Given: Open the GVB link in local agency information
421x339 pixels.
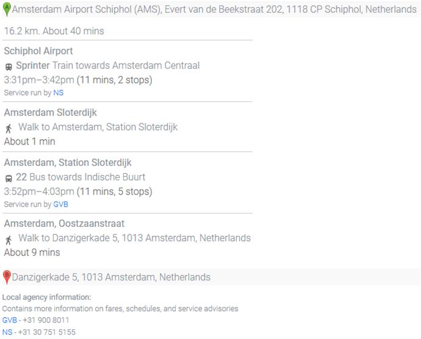Looking at the screenshot, I should tap(9, 320).
